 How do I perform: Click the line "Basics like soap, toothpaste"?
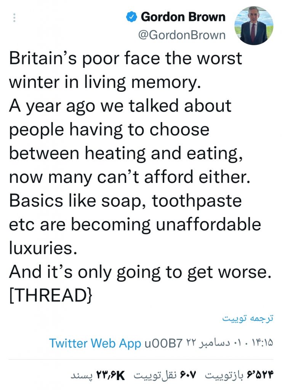pyautogui.click(x=125, y=201)
